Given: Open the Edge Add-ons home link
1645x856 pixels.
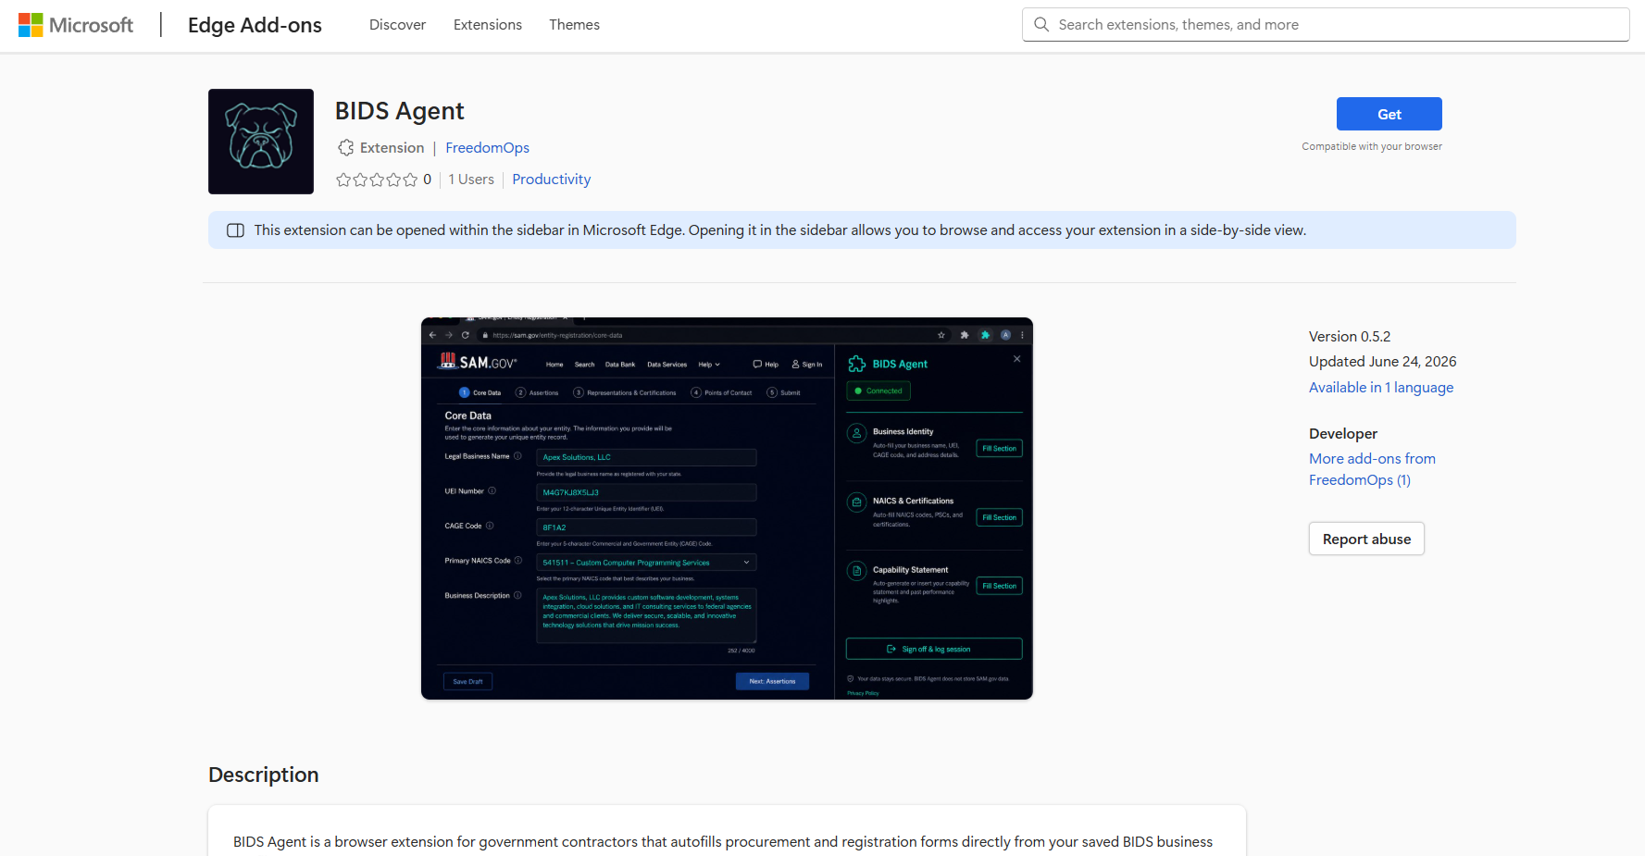Looking at the screenshot, I should 255,25.
